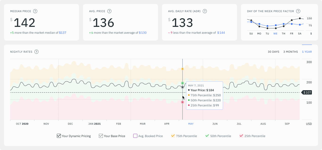The height and width of the screenshot is (150, 322).
Task: Click the red 25th percentile marker on the chart
Action: [182, 102]
